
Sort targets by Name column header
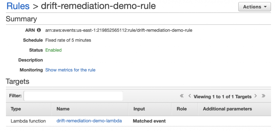(x=90, y=109)
